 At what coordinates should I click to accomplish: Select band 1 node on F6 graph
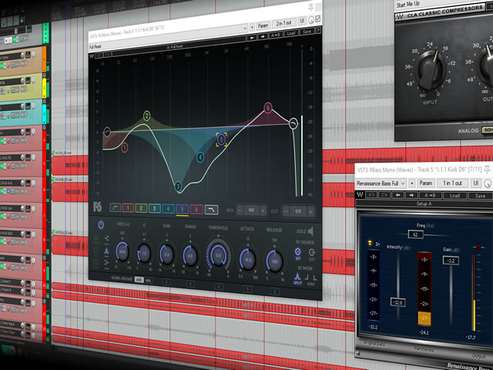point(125,147)
